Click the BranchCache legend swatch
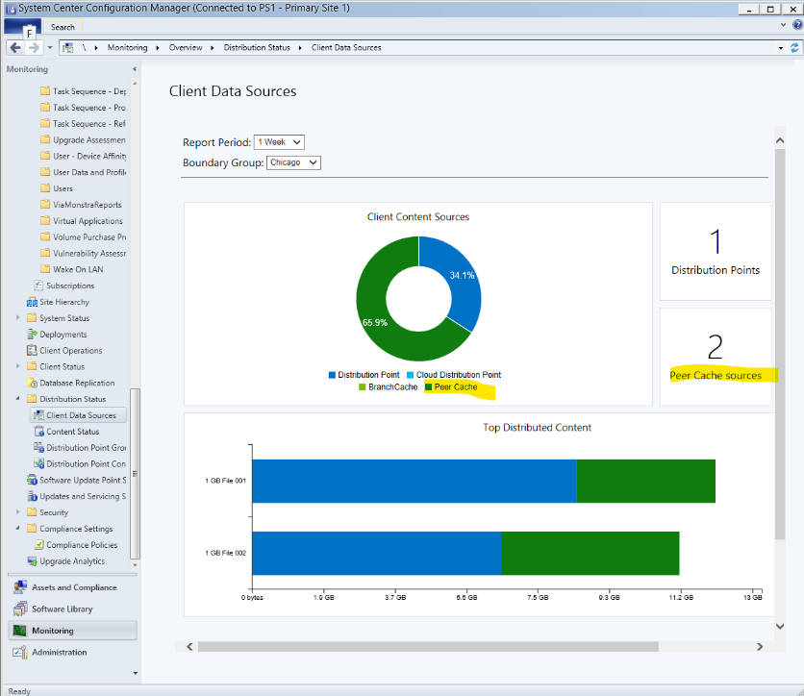 coord(363,387)
